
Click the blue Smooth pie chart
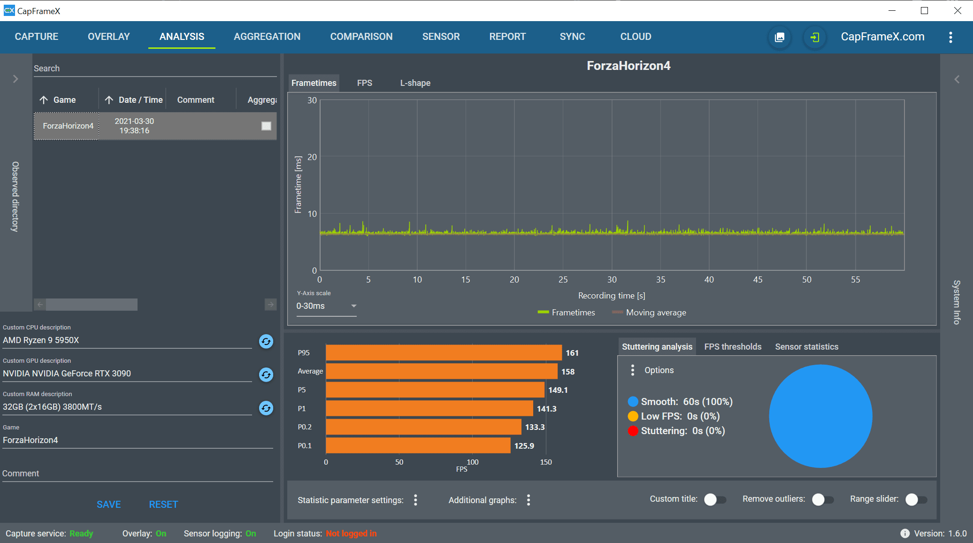[820, 416]
